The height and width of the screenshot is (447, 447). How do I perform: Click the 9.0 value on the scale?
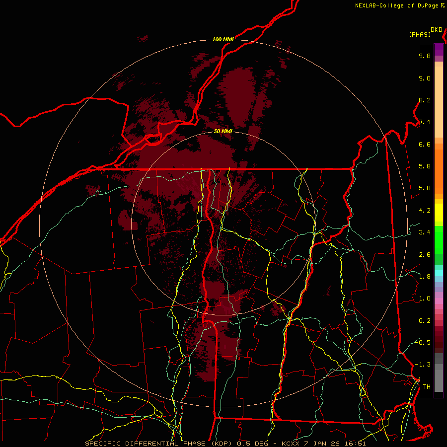click(425, 78)
